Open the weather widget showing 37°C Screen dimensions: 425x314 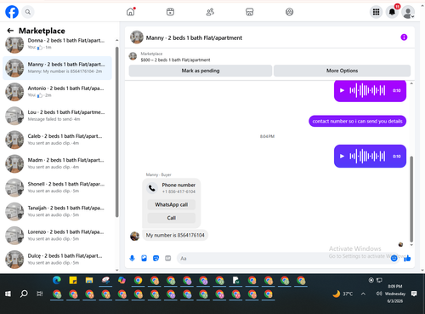point(343,294)
